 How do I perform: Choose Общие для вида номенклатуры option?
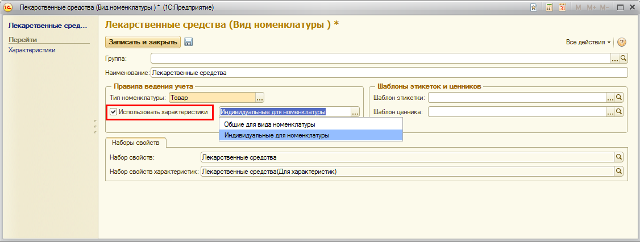(269, 124)
